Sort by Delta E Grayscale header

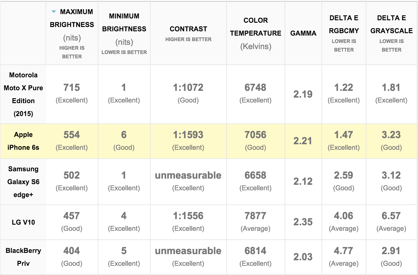[x=392, y=25]
